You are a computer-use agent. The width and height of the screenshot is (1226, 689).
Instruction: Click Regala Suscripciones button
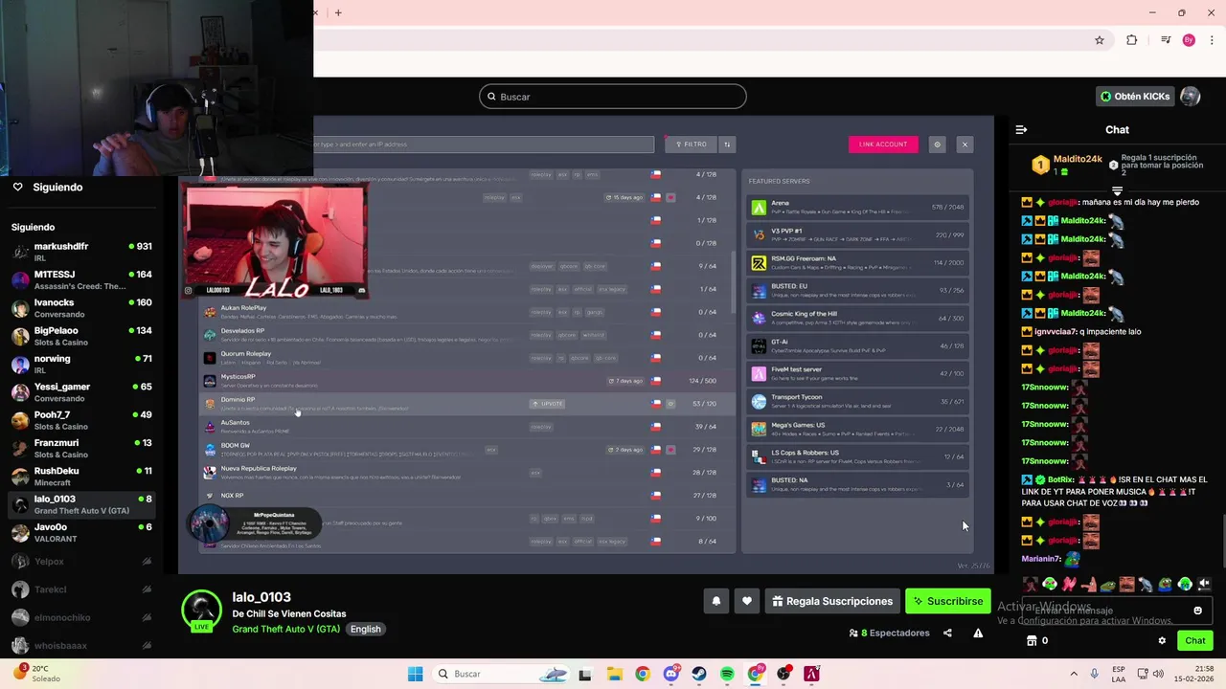click(x=831, y=601)
